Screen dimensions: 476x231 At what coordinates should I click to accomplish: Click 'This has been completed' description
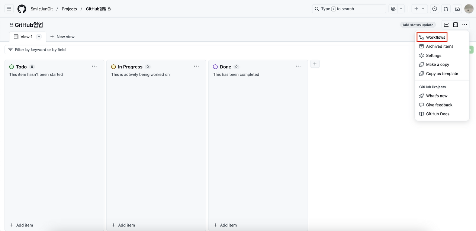click(236, 74)
